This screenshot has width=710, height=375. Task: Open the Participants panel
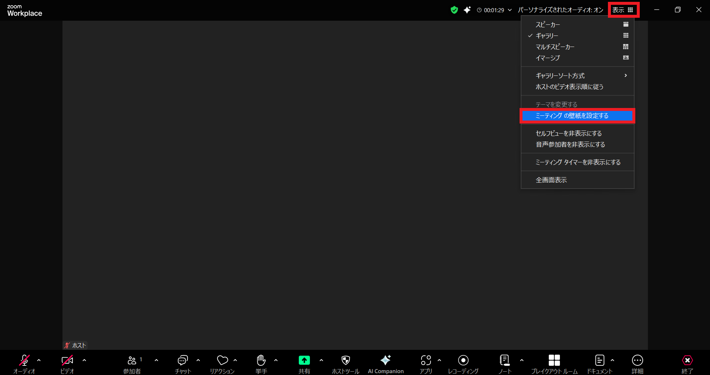132,360
